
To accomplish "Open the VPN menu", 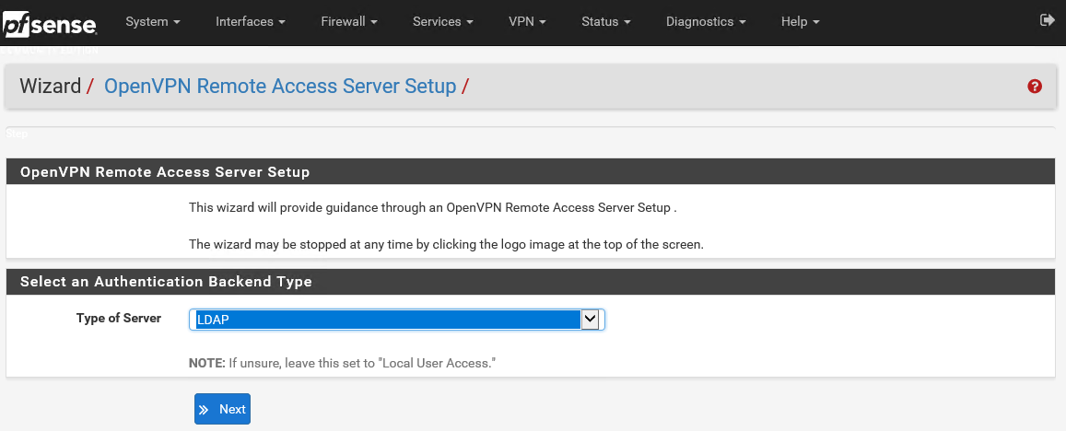I will tap(527, 21).
